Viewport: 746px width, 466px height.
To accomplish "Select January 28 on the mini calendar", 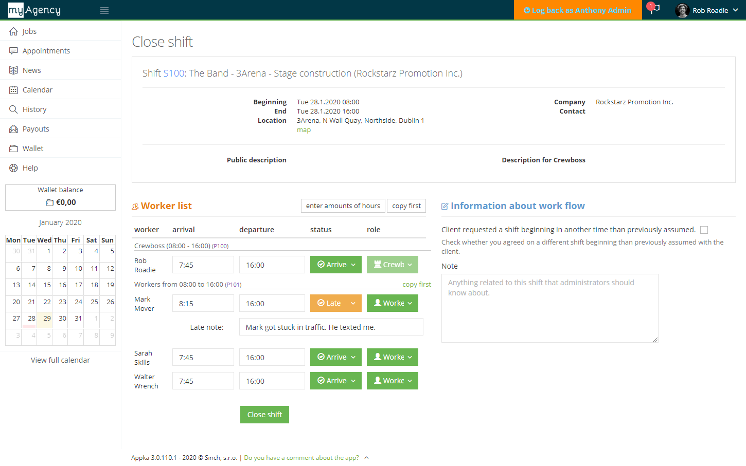I will pos(30,319).
